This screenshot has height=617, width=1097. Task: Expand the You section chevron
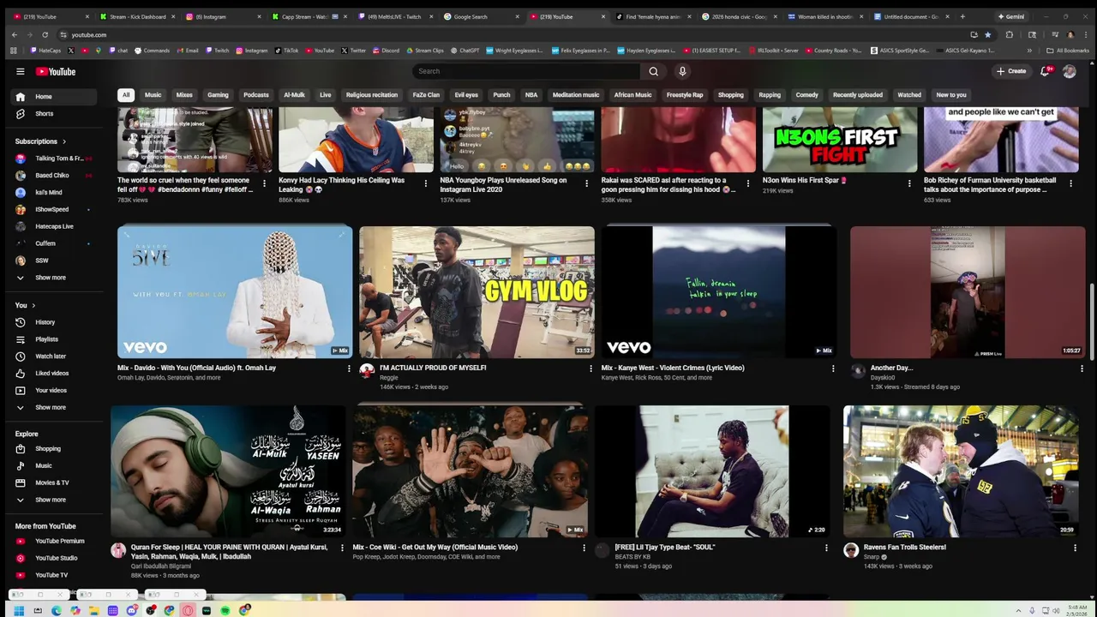tap(34, 305)
